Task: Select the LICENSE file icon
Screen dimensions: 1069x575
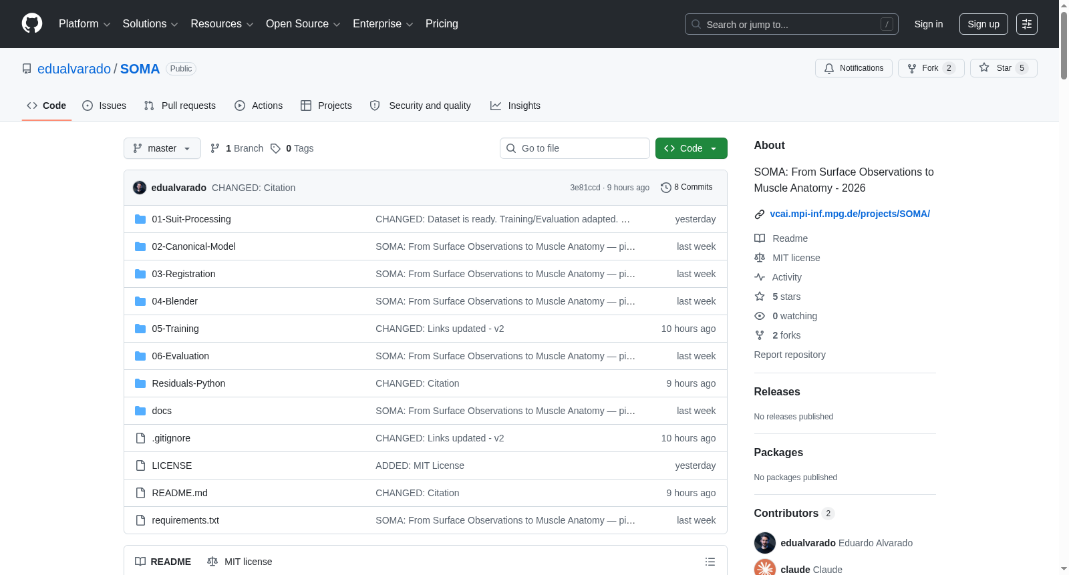Action: [x=140, y=465]
